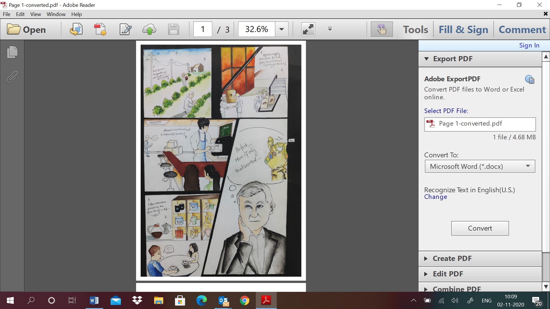Viewport: 550px width, 309px height.
Task: Open the Window menu
Action: coord(56,14)
